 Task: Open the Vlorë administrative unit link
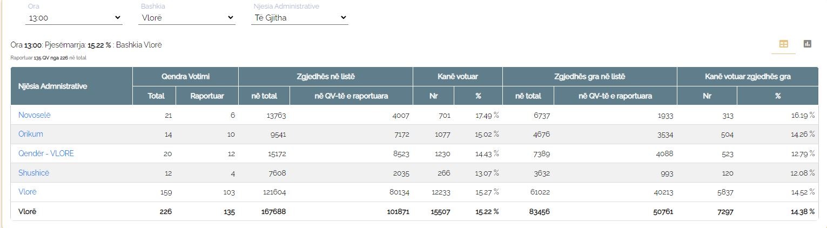pos(28,192)
